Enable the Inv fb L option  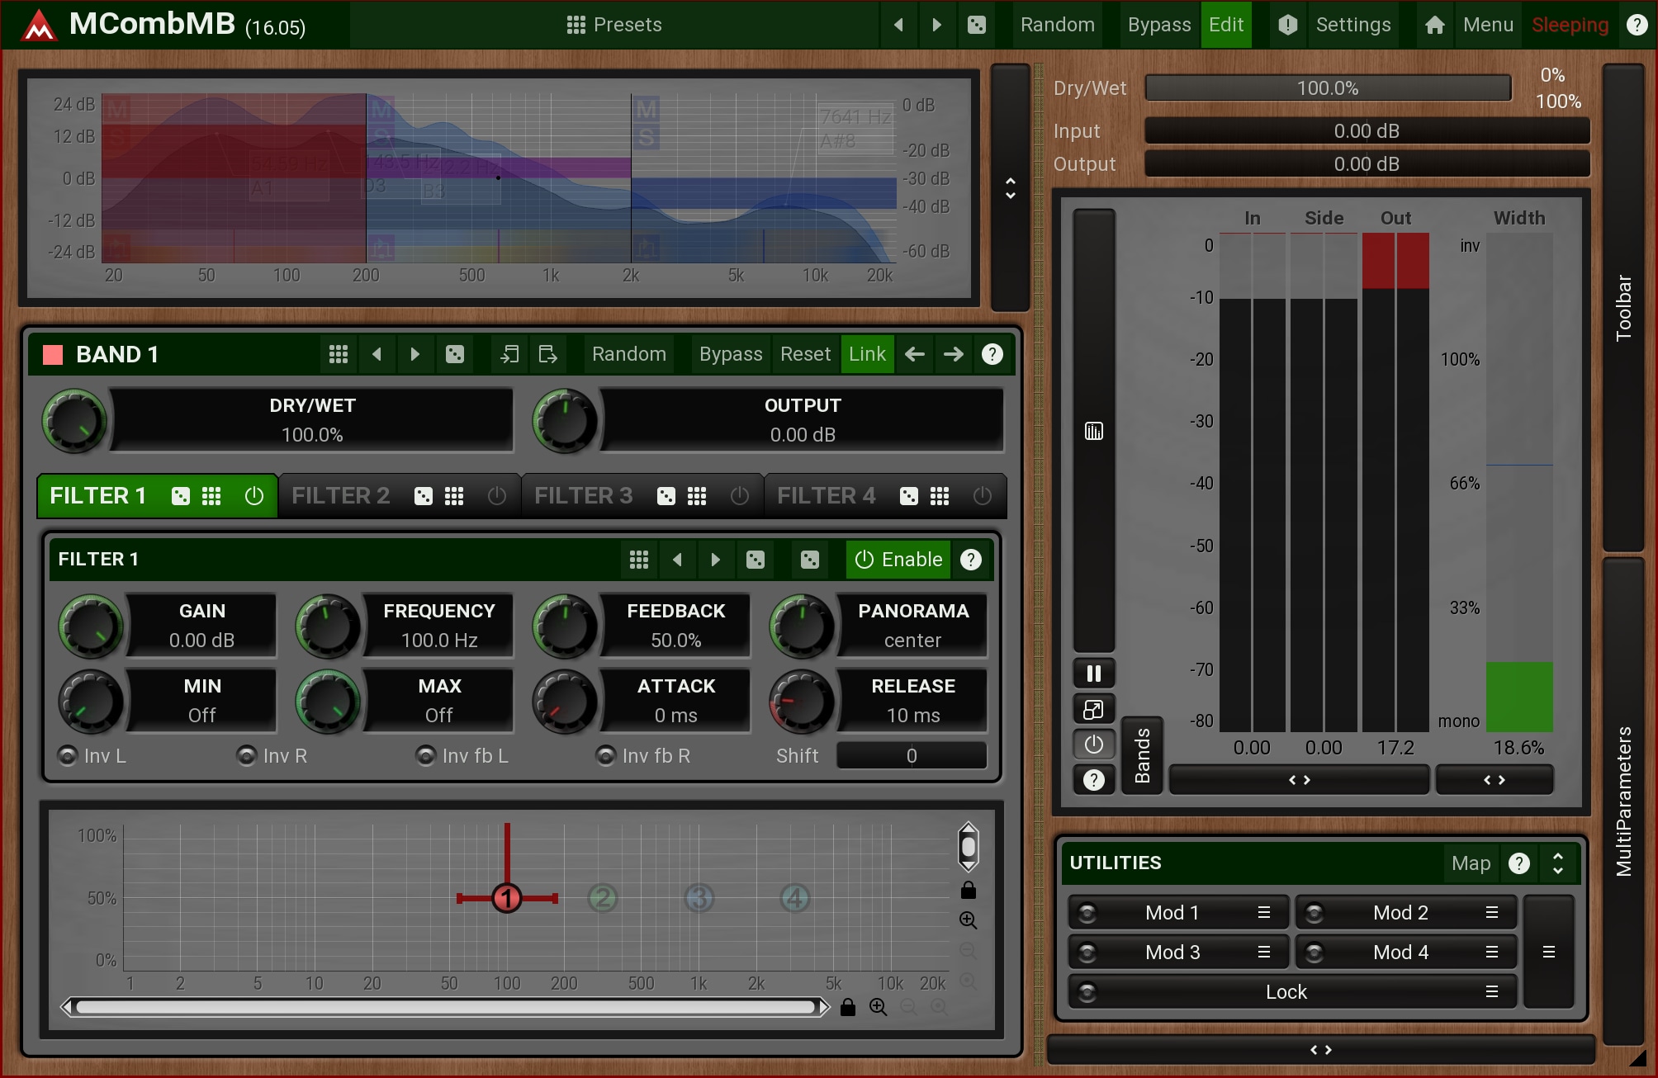point(462,756)
